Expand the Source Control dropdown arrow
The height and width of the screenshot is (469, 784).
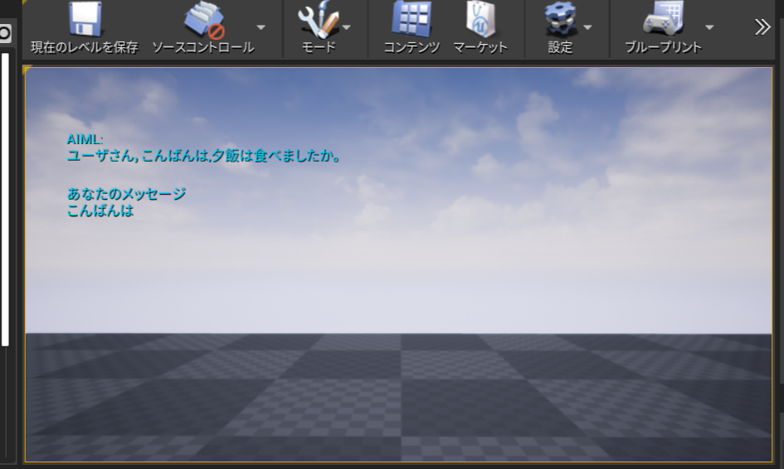(x=261, y=27)
